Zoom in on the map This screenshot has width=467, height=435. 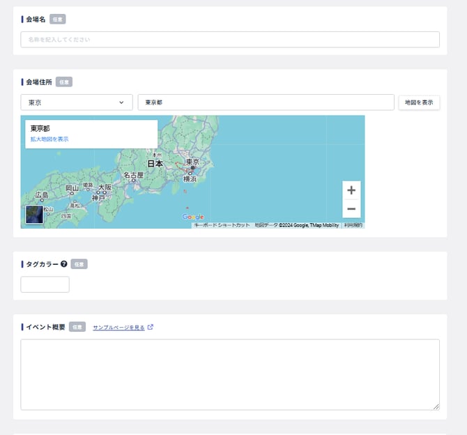[351, 190]
